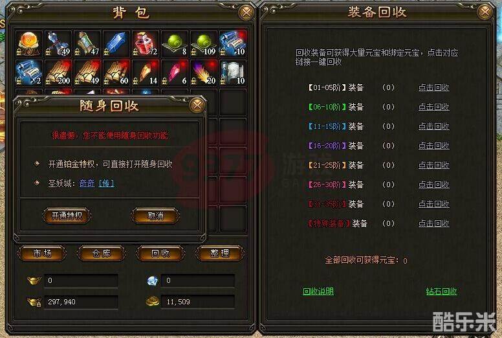Click the 奇奇 NPC link in 圣妖城
The image size is (502, 338).
87,183
